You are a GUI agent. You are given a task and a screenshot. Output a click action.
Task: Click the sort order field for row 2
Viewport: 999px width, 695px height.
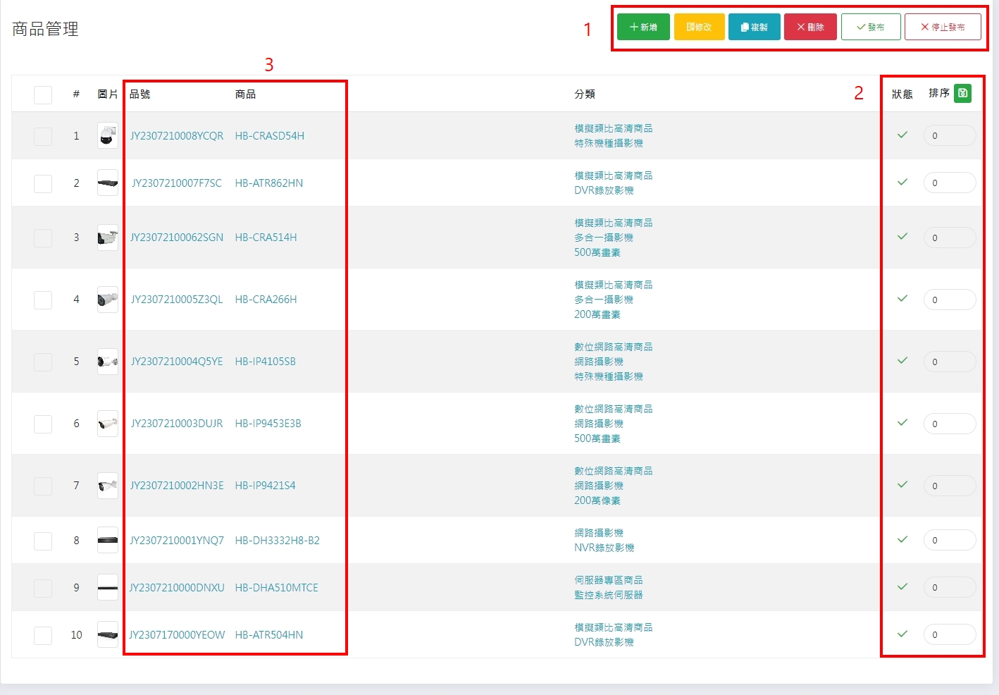point(949,183)
